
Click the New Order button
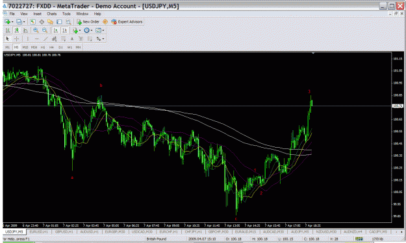click(x=88, y=22)
